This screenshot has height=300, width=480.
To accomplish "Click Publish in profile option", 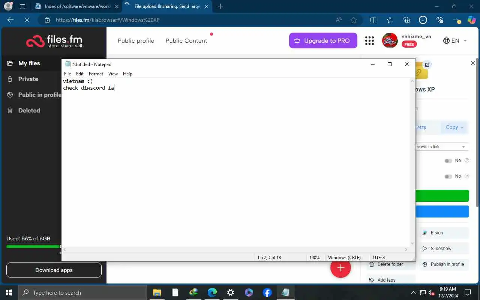I will pyautogui.click(x=444, y=264).
